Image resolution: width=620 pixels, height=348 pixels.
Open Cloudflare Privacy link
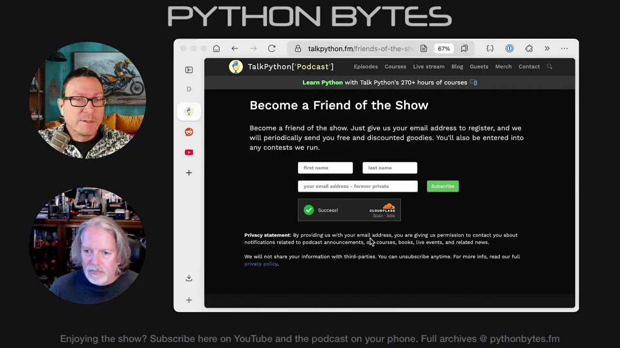point(378,216)
